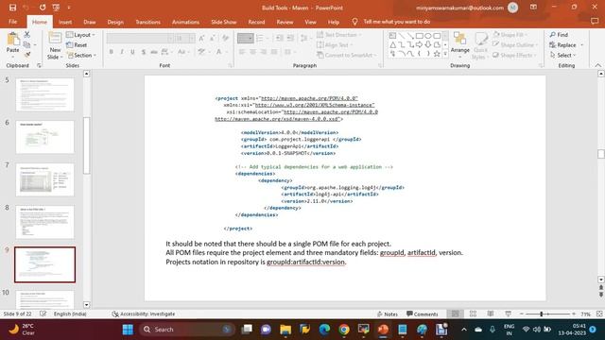Adjust the zoom slider handle
The width and height of the screenshot is (605, 340).
click(x=542, y=314)
